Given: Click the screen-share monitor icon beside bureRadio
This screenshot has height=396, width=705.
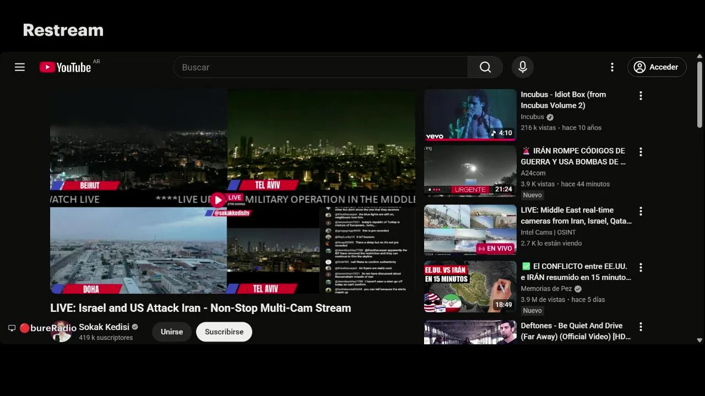Looking at the screenshot, I should point(12,328).
